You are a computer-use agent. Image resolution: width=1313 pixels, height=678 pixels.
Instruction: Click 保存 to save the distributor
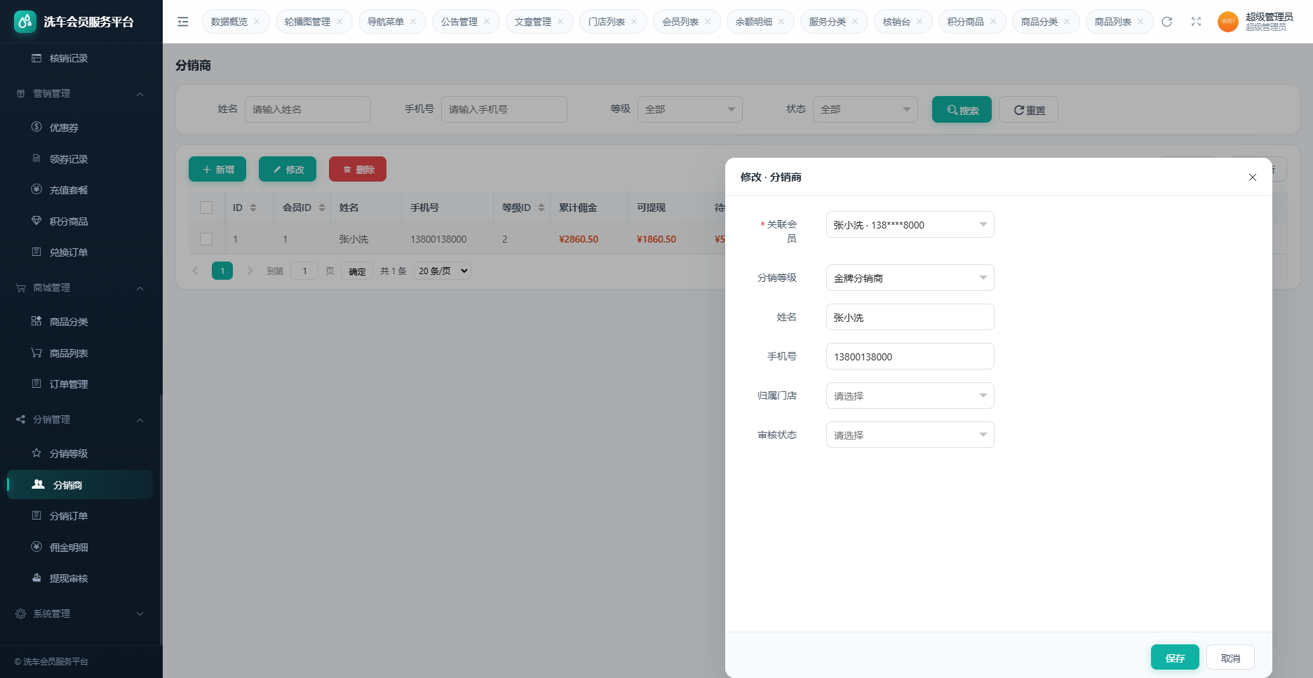[1175, 658]
